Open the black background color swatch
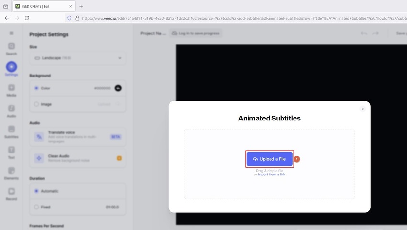 click(118, 88)
